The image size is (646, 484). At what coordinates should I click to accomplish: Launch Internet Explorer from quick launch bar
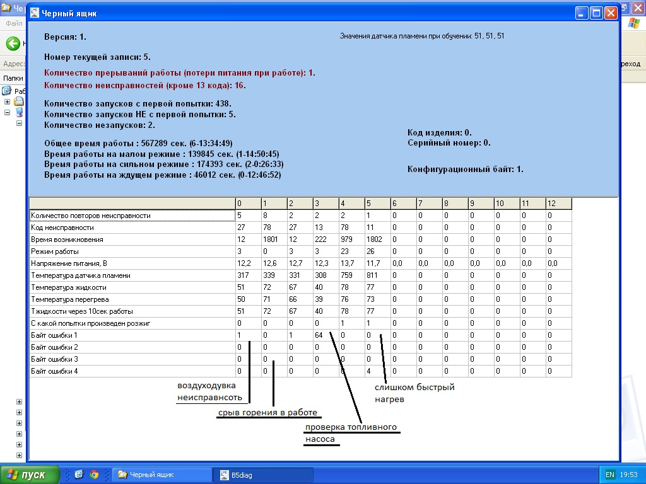79,475
